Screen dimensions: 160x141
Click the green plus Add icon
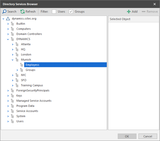[129, 12]
